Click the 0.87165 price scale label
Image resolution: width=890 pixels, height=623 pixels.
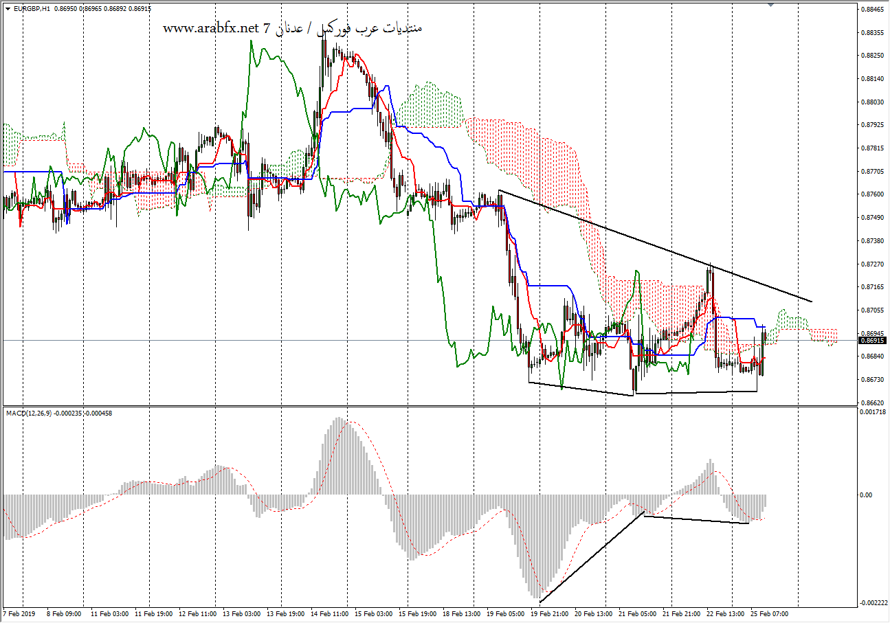(872, 287)
